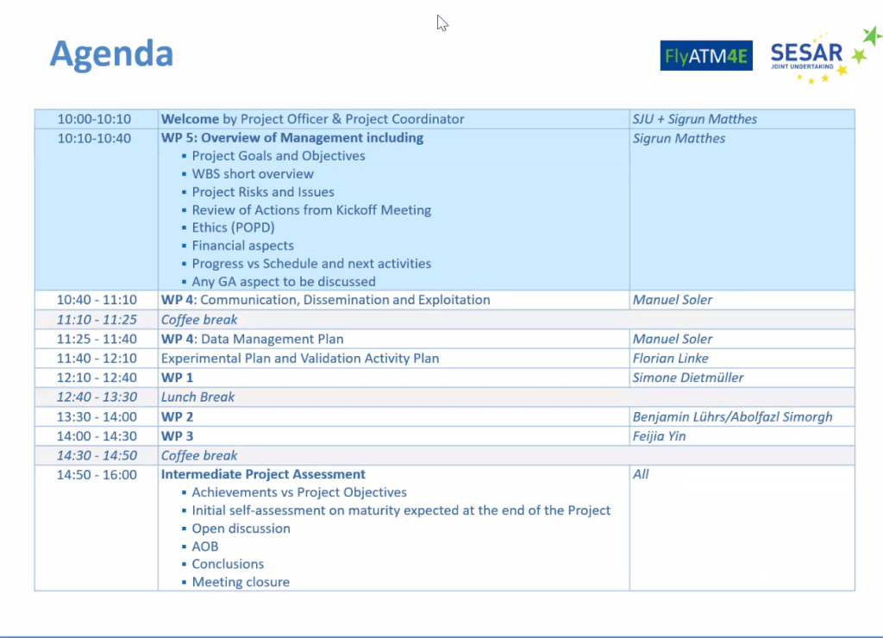
Task: Select the Lunch Break row
Action: click(197, 397)
